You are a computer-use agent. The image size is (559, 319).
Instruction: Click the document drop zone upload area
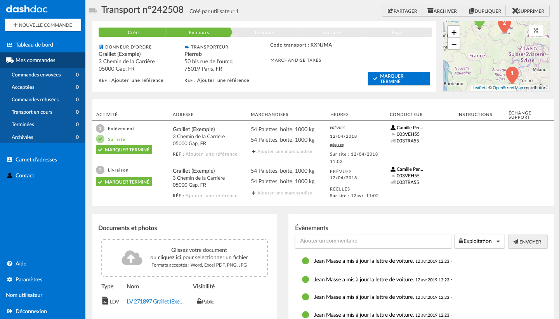coord(184,258)
